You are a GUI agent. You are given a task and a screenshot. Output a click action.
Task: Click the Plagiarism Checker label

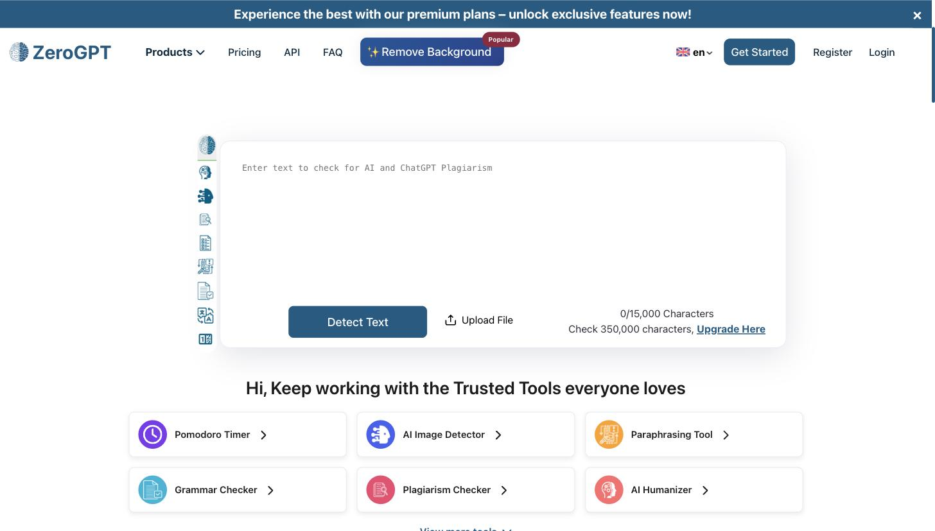[446, 490]
